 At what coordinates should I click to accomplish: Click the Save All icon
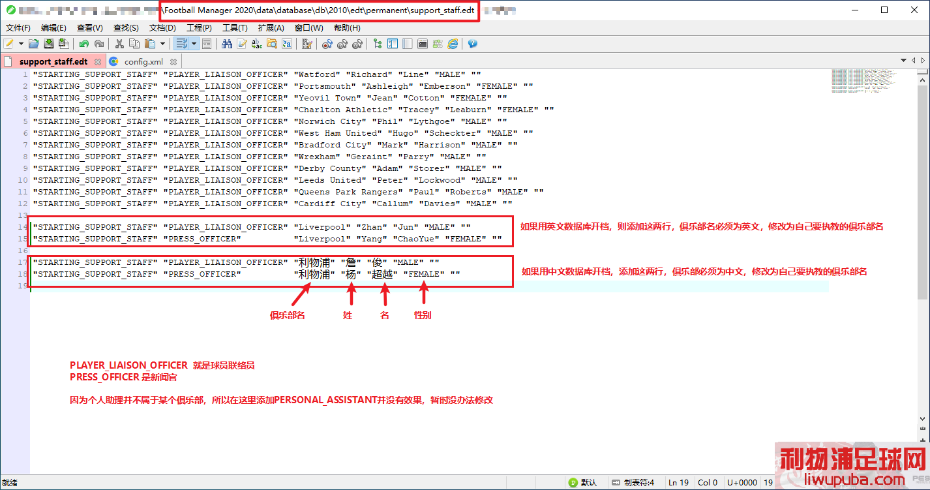click(x=63, y=44)
